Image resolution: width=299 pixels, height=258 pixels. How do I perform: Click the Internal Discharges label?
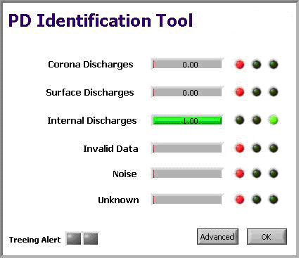pos(92,121)
